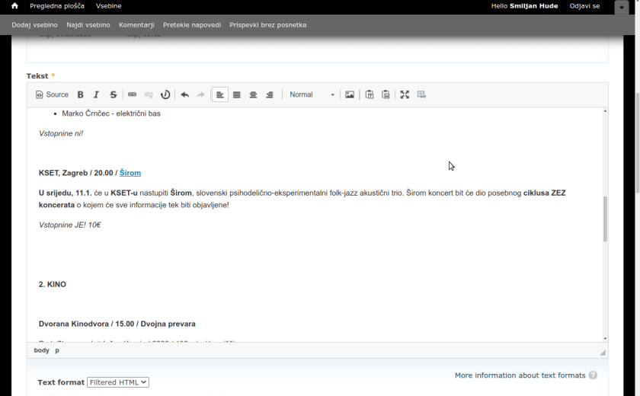Toggle left text alignment
The height and width of the screenshot is (396, 640).
[220, 95]
